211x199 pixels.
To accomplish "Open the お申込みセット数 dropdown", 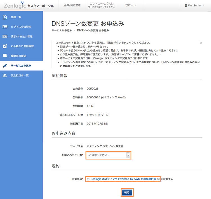I will [x=109, y=155].
